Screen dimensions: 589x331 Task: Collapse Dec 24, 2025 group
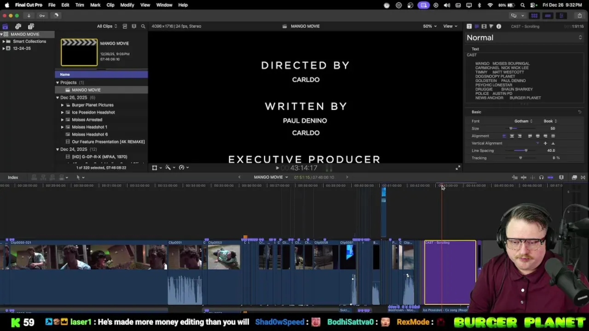coord(58,149)
